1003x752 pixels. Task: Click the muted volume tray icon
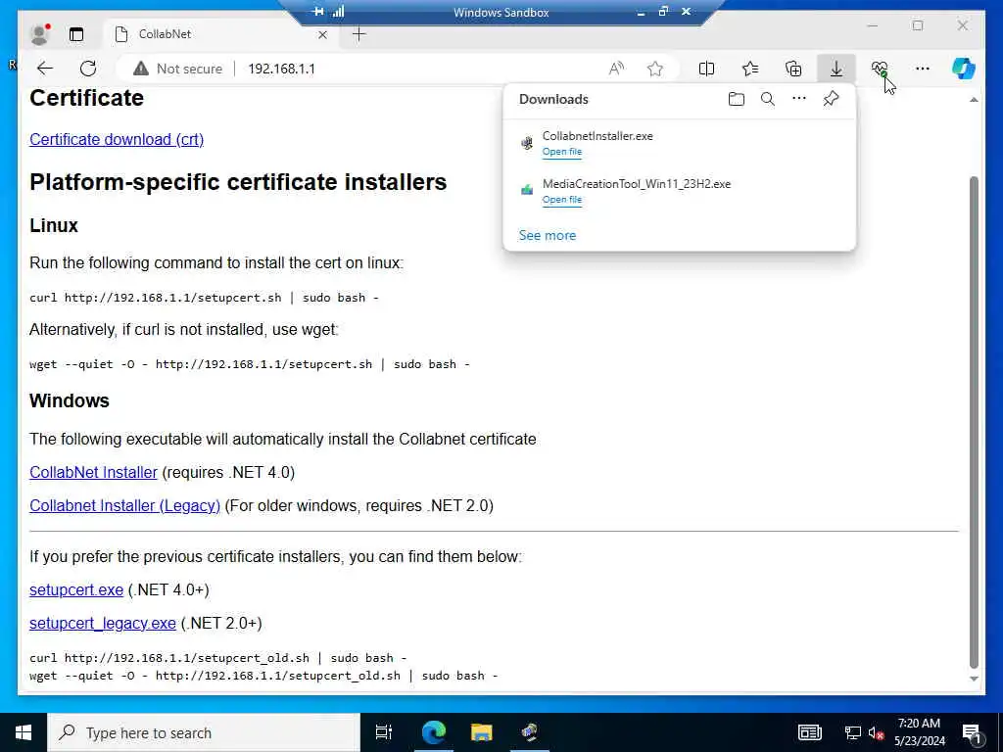click(876, 732)
